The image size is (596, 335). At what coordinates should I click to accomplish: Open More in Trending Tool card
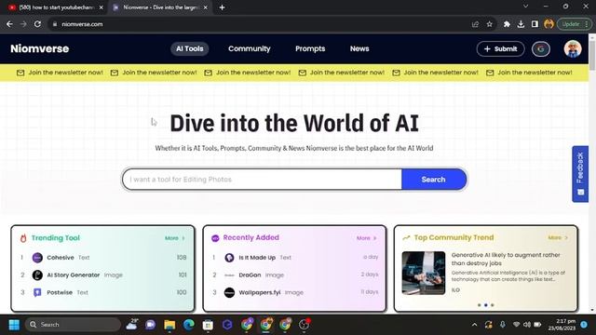tap(175, 238)
